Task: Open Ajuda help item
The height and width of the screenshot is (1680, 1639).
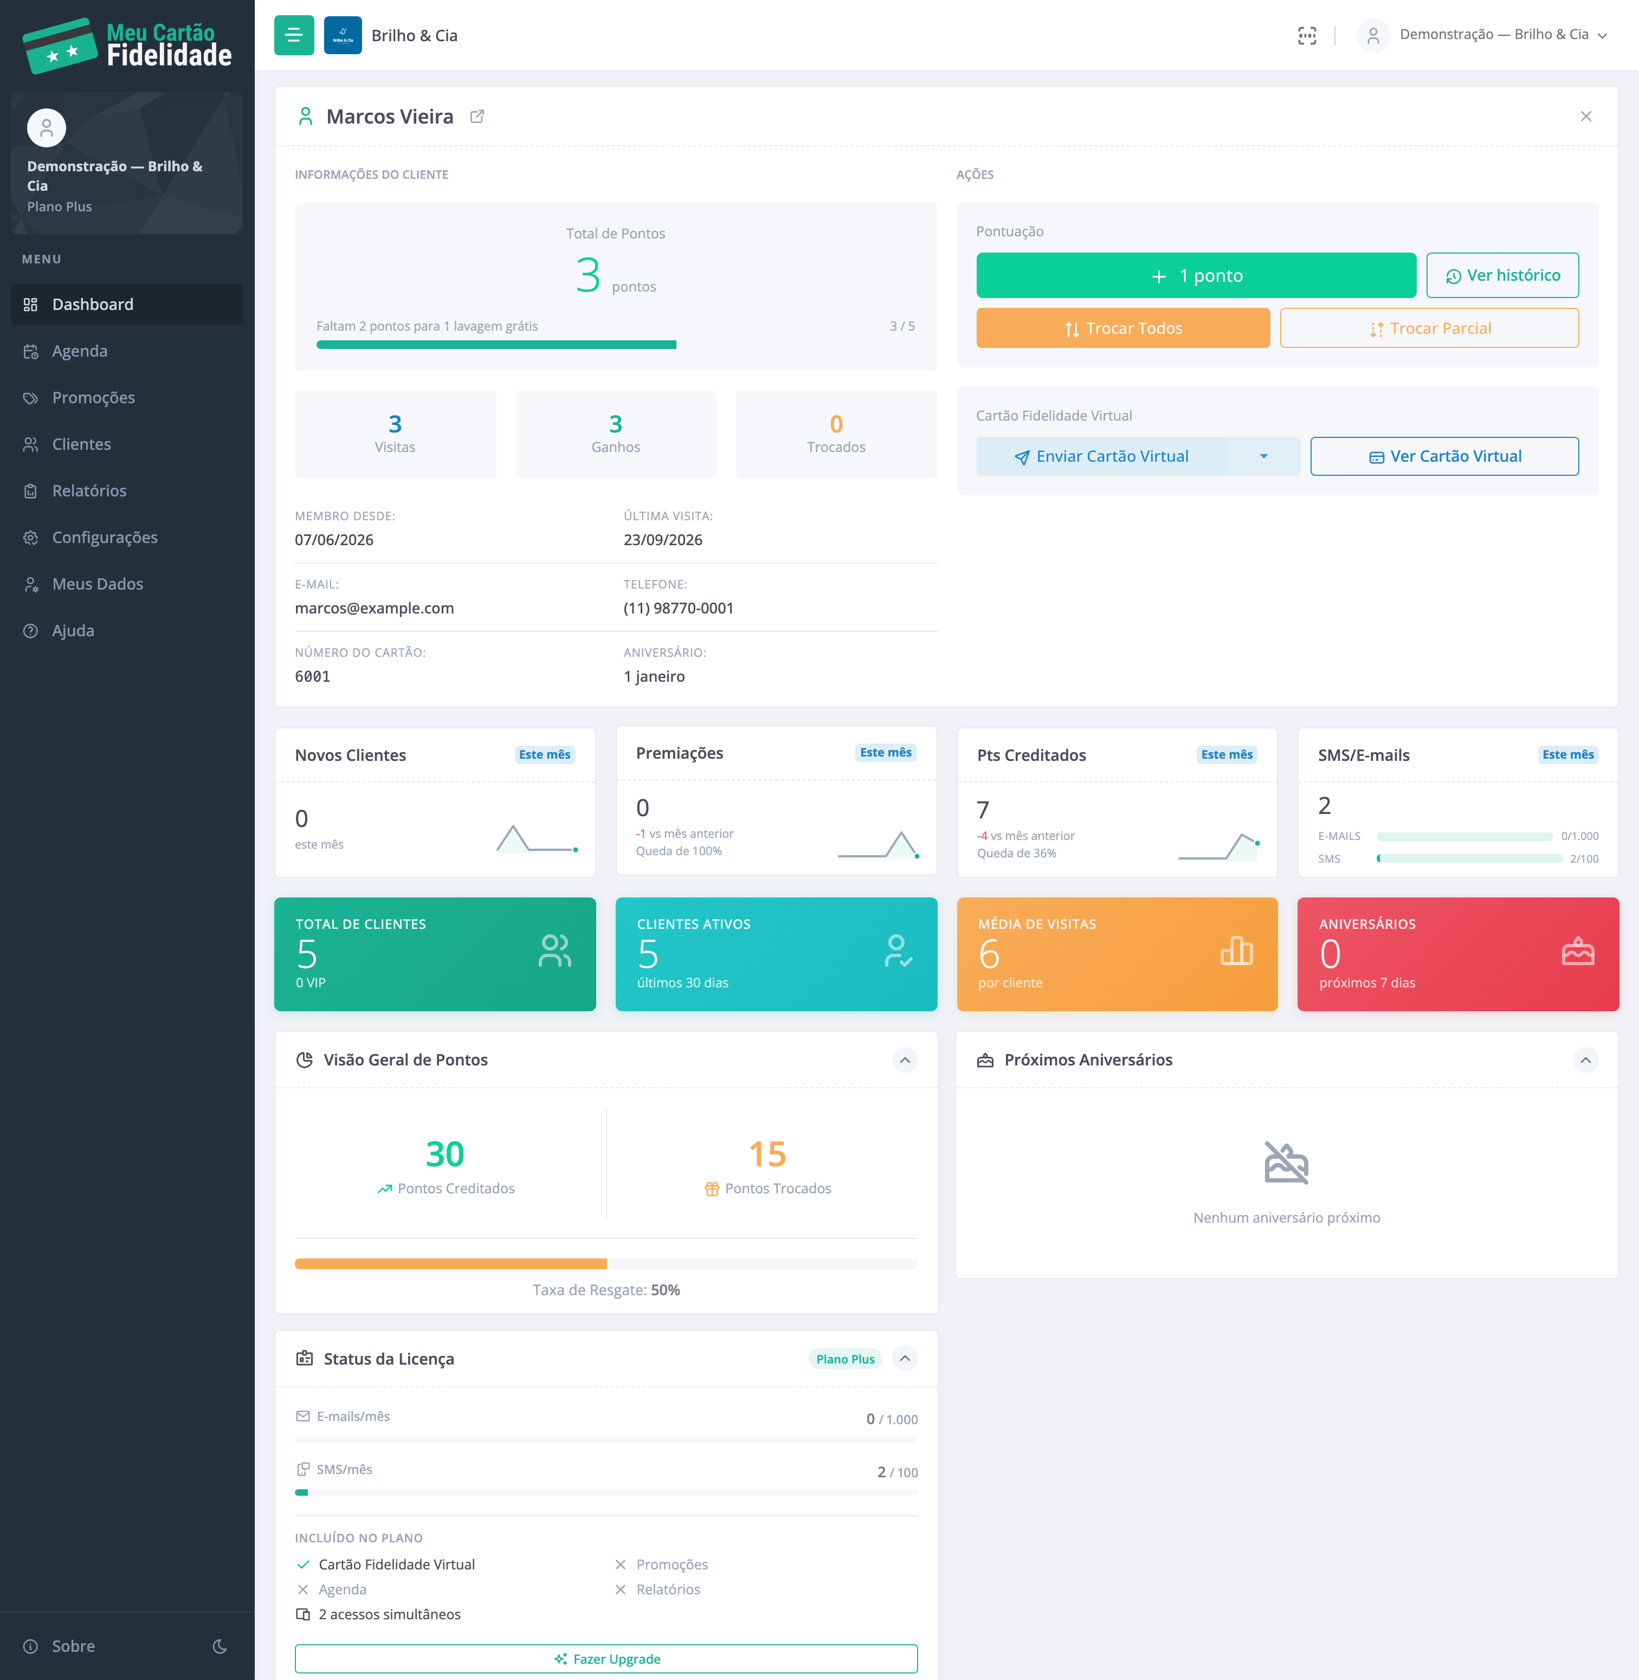Action: [126, 630]
